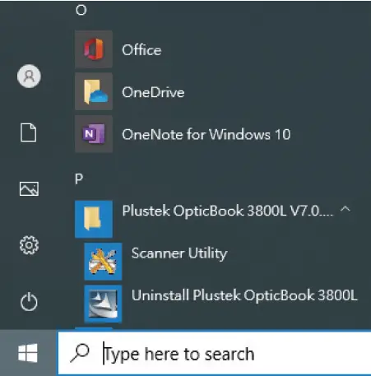Collapse the Plustek OpticBook 3800L folder chevron
This screenshot has height=376, width=371.
tap(345, 210)
